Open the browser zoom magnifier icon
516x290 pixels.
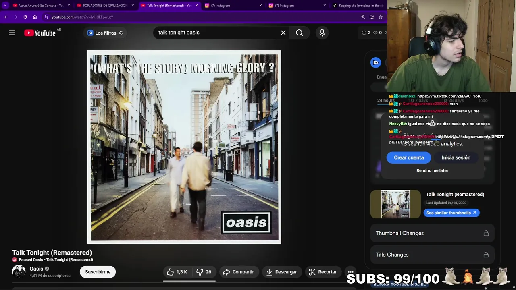point(363,17)
